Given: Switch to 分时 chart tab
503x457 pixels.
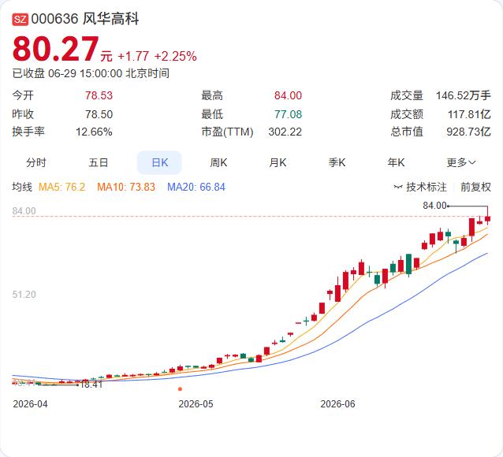Looking at the screenshot, I should [36, 162].
